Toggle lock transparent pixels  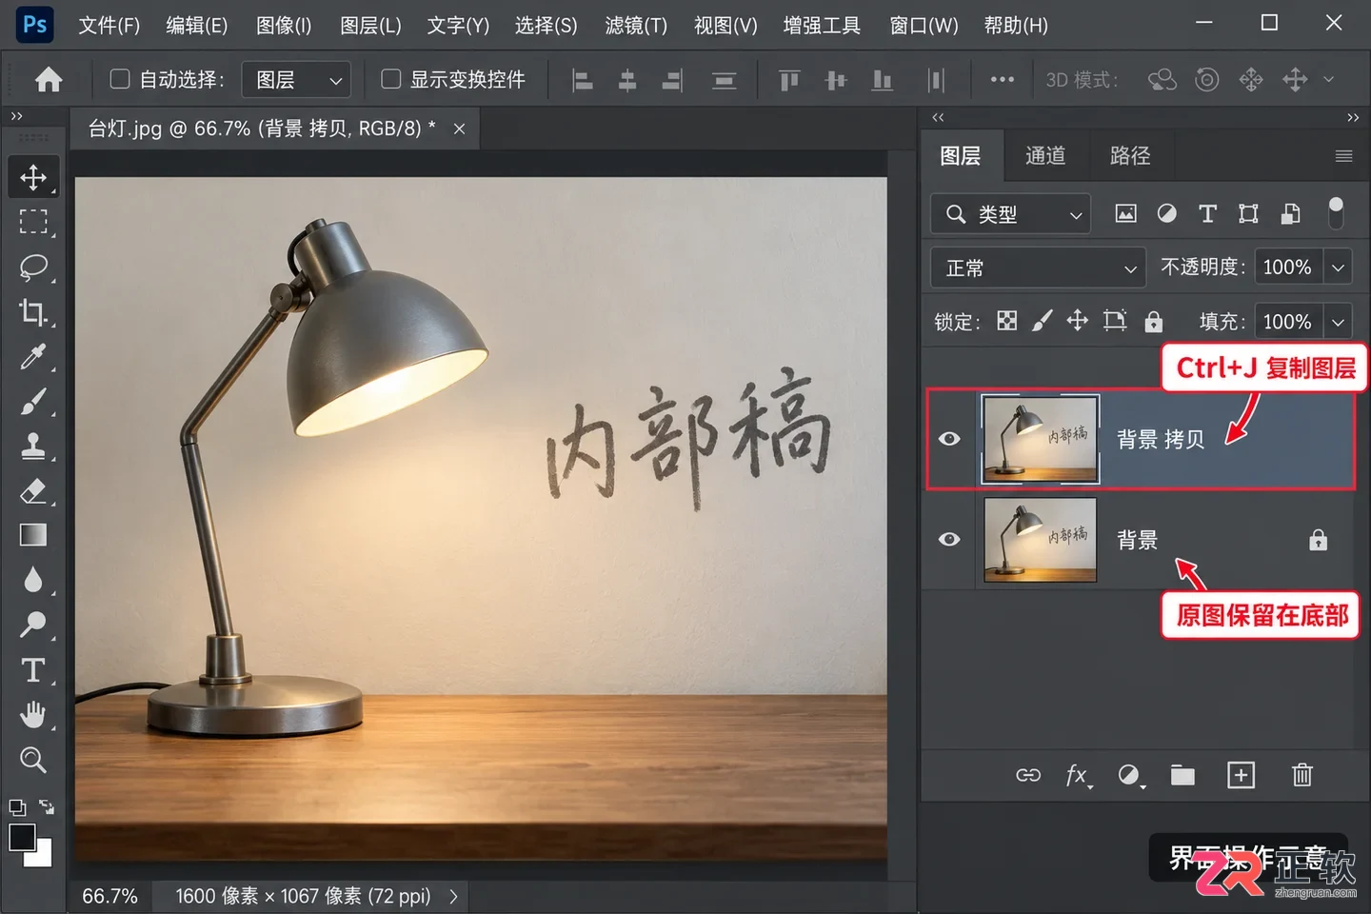click(x=1006, y=321)
